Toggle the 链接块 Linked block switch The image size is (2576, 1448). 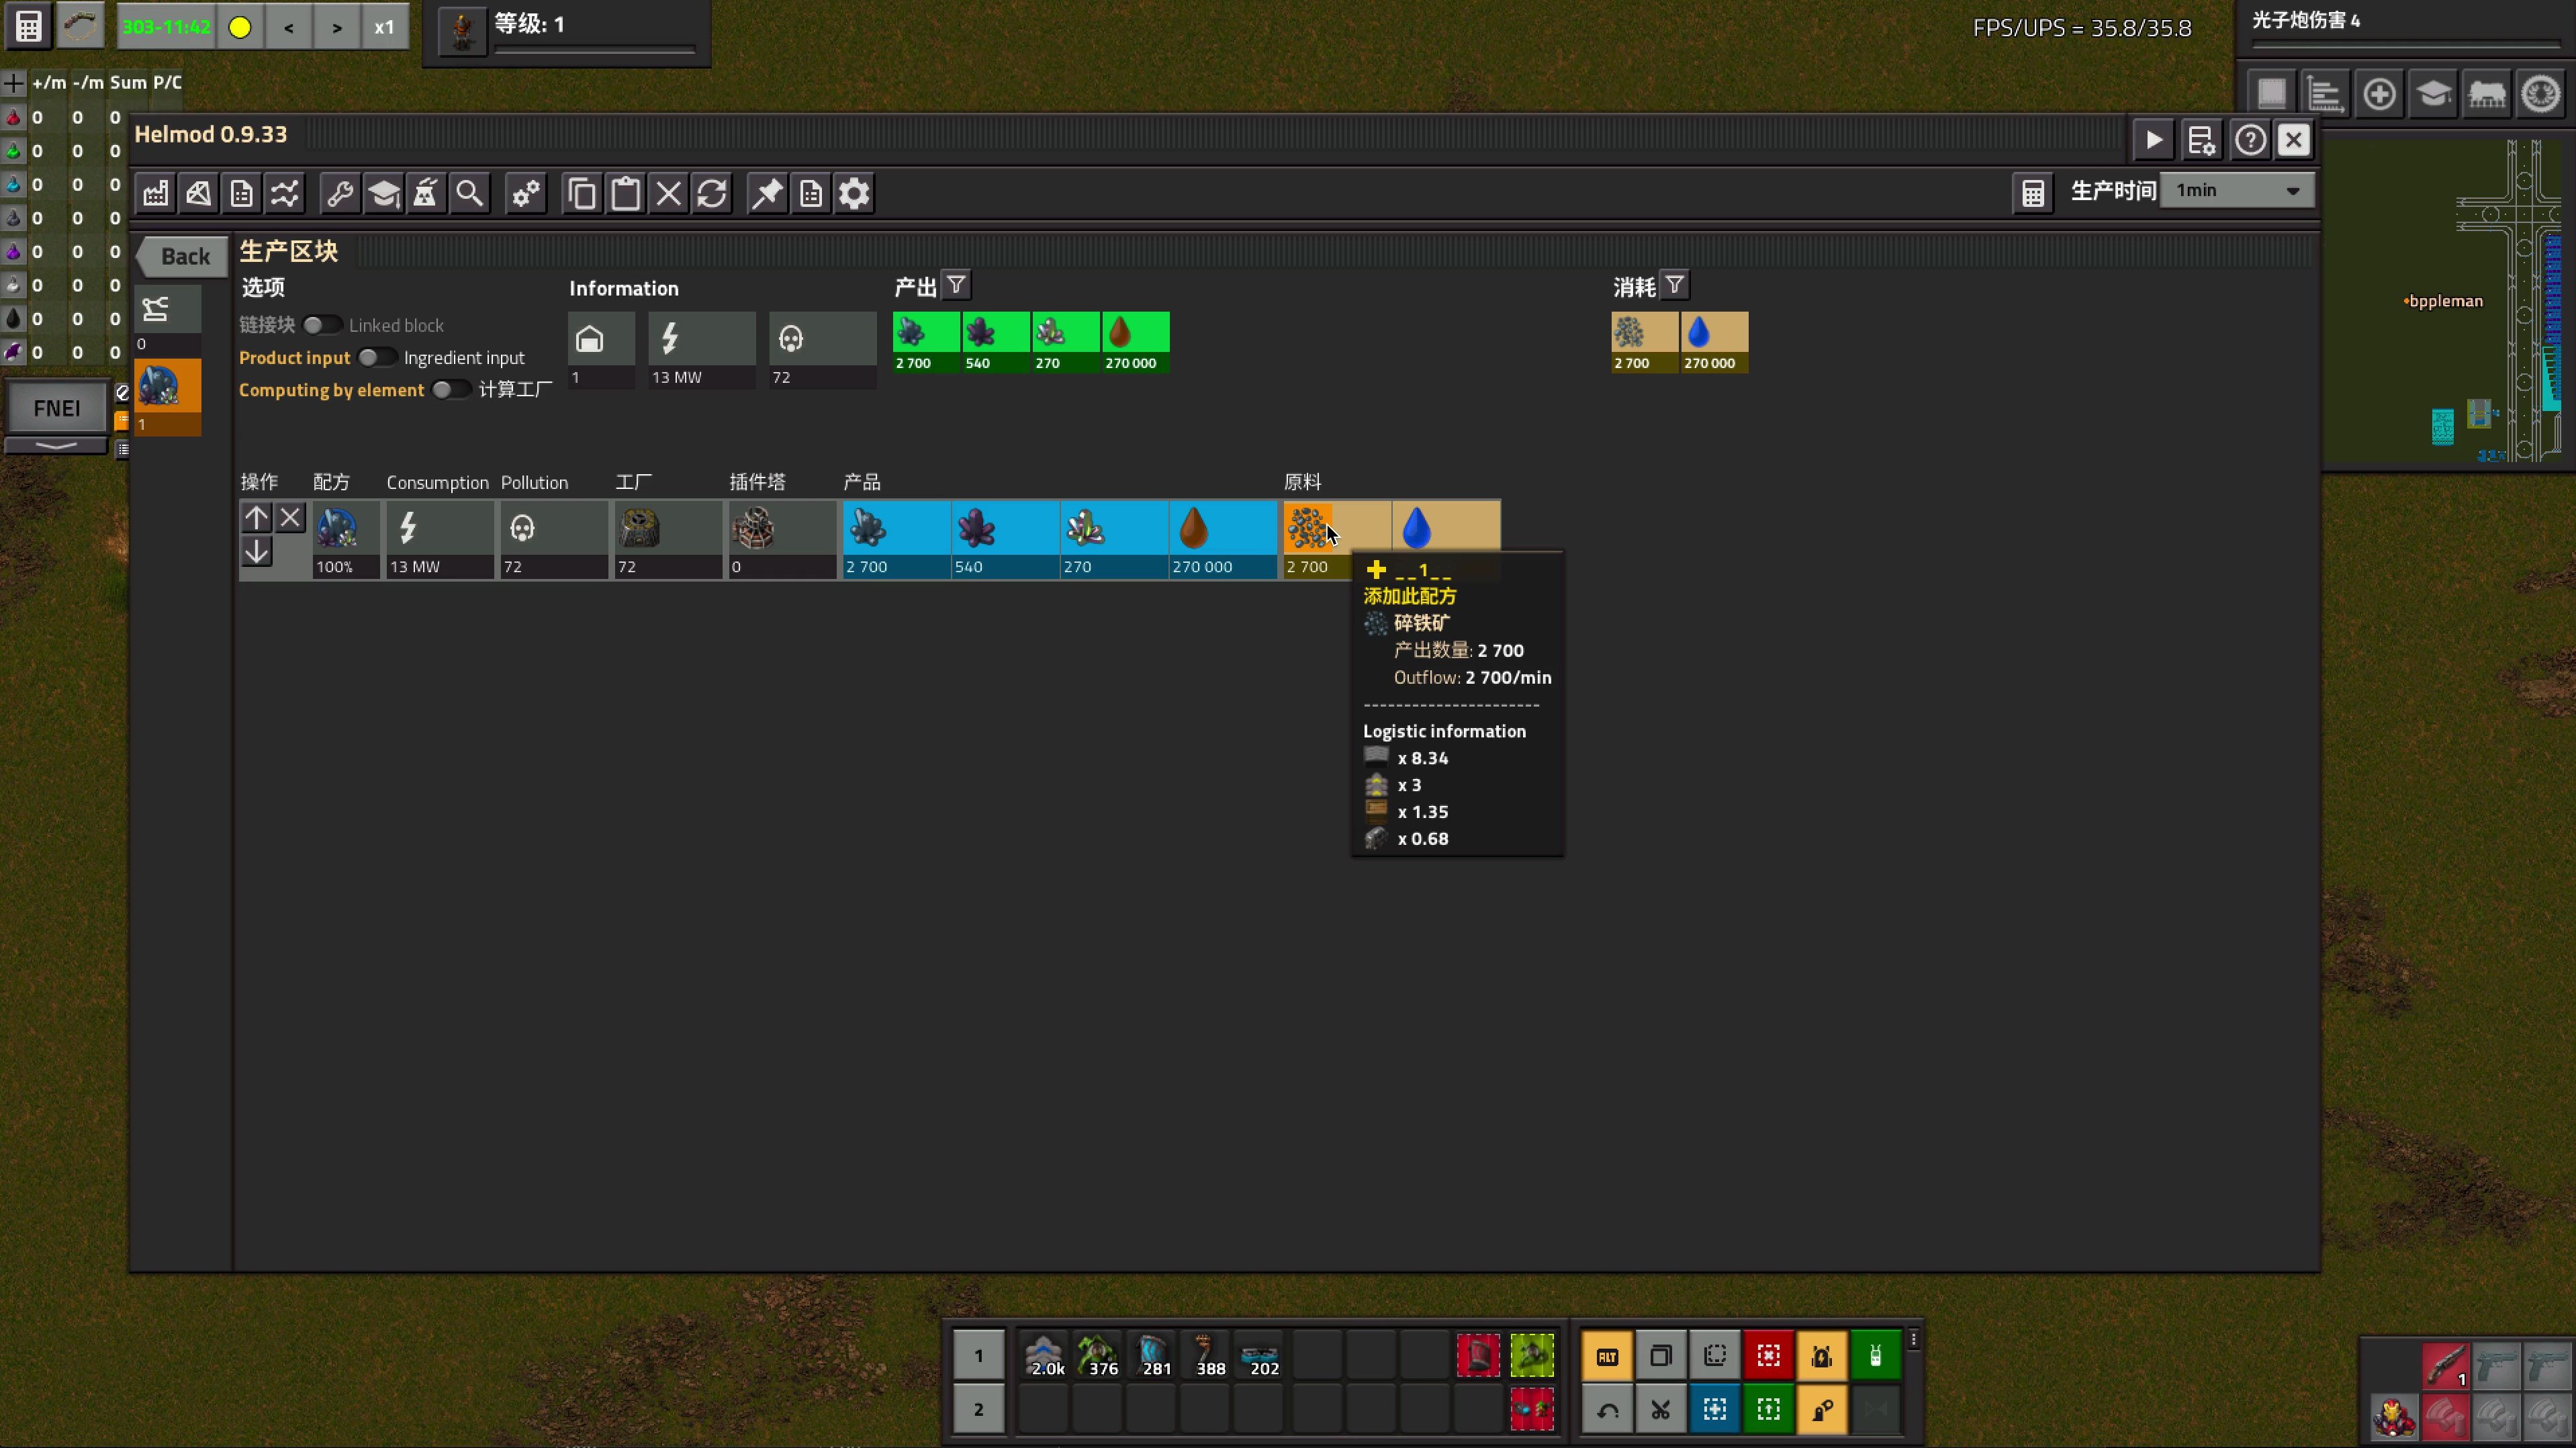315,324
